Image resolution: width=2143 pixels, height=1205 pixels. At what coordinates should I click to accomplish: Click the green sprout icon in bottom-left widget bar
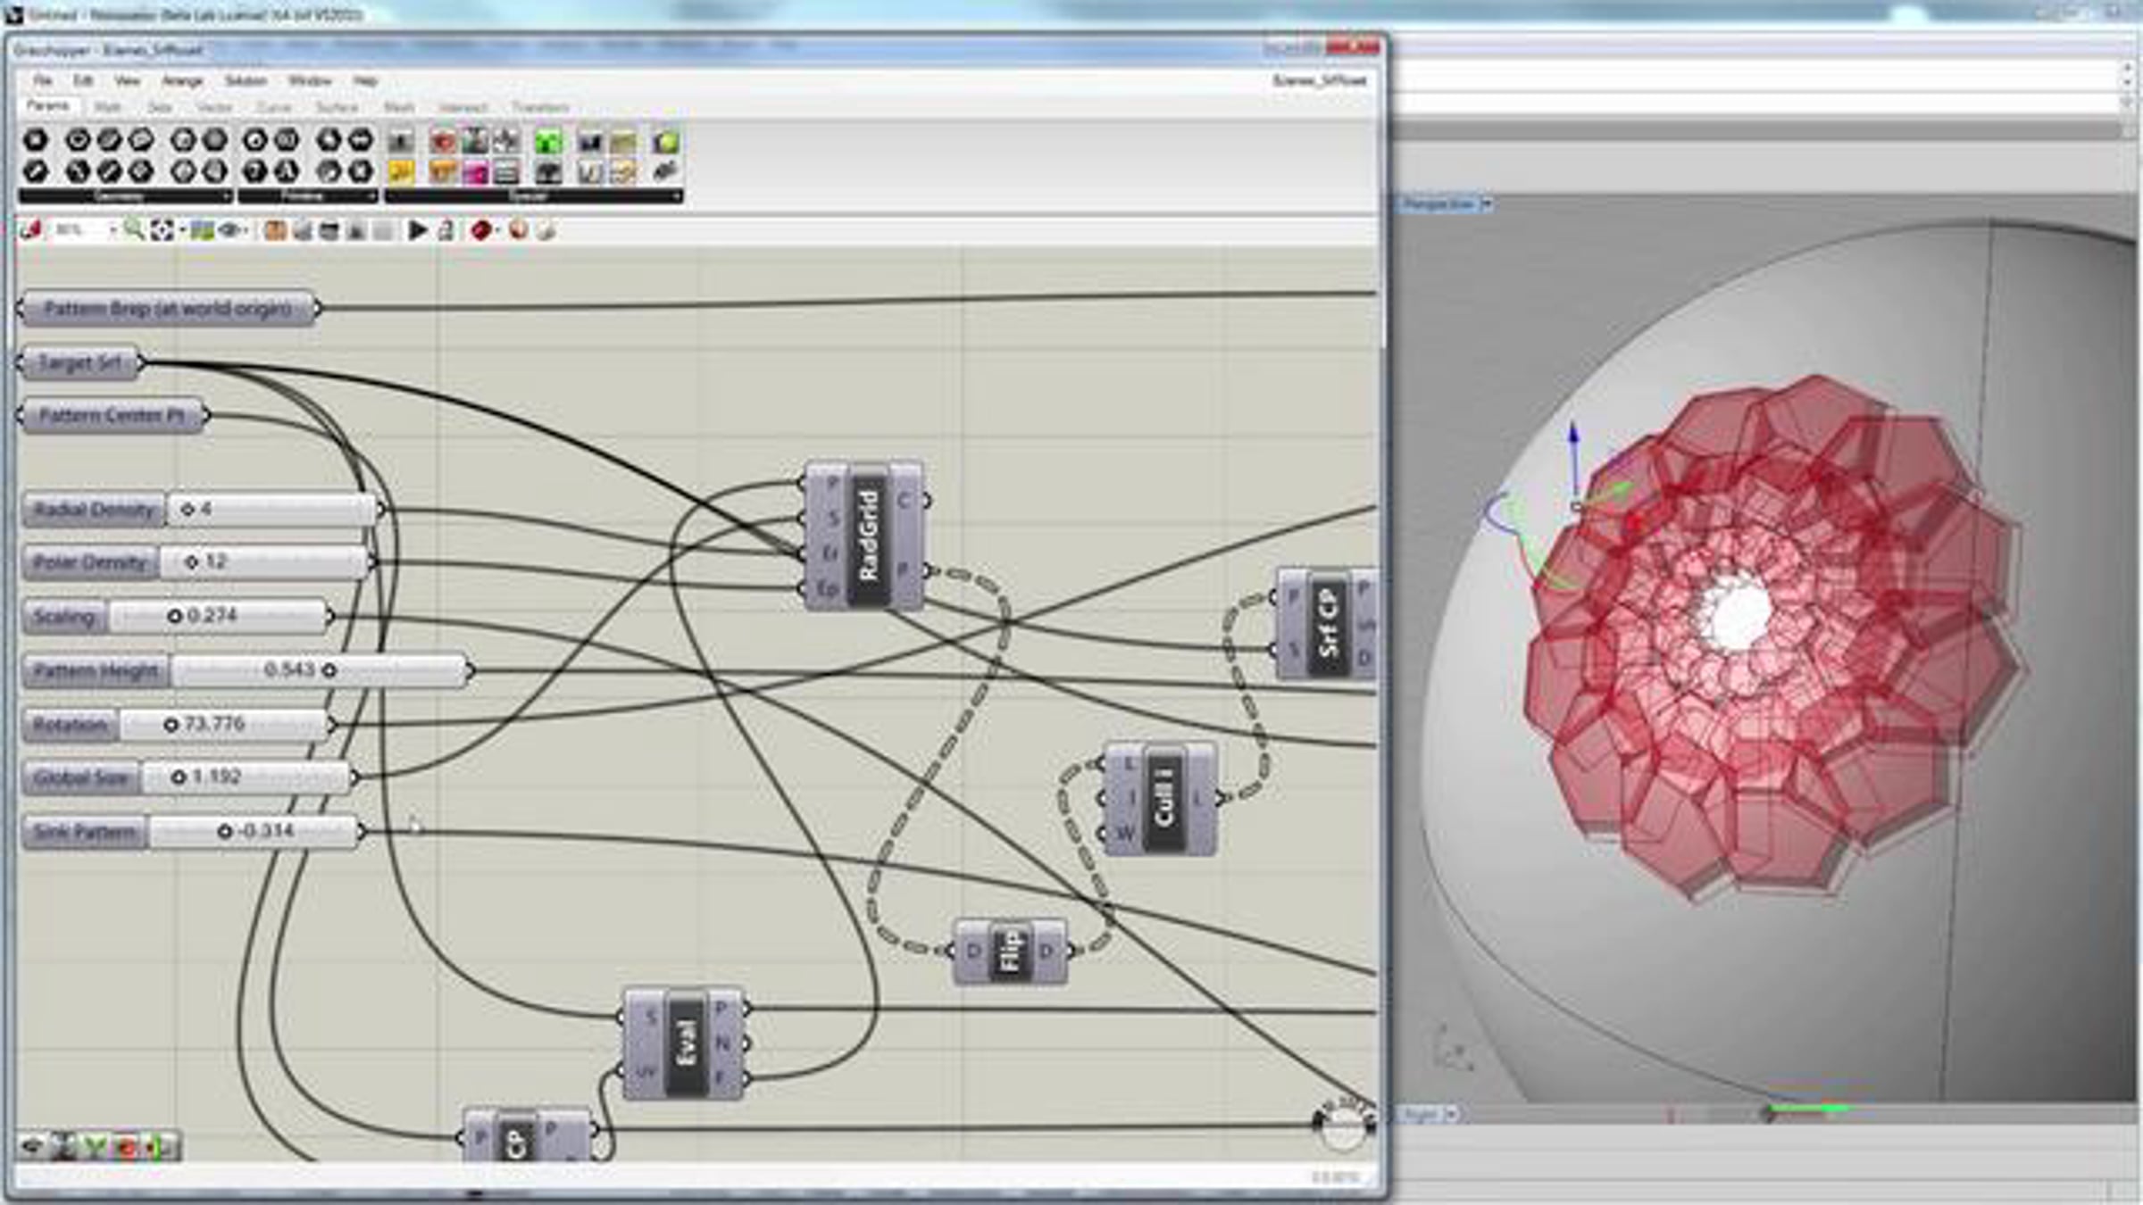96,1146
